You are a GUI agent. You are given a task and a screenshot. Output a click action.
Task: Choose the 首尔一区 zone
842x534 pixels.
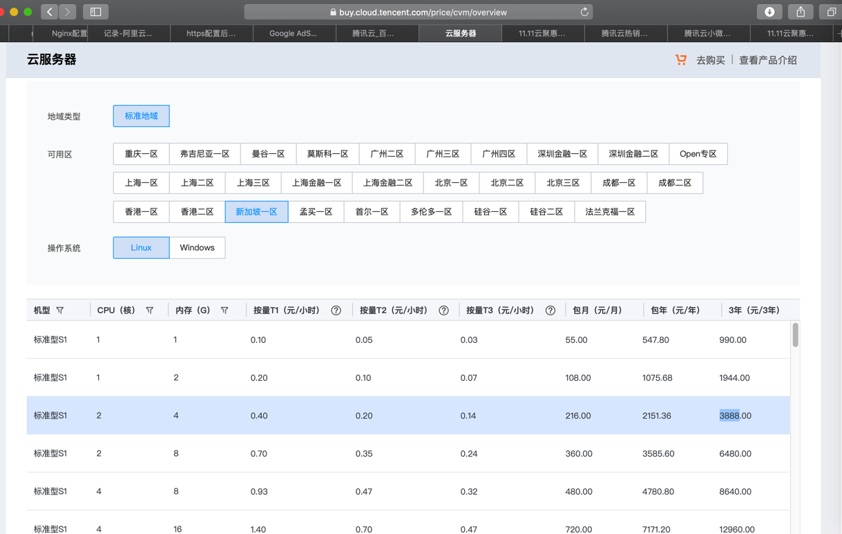pos(372,212)
